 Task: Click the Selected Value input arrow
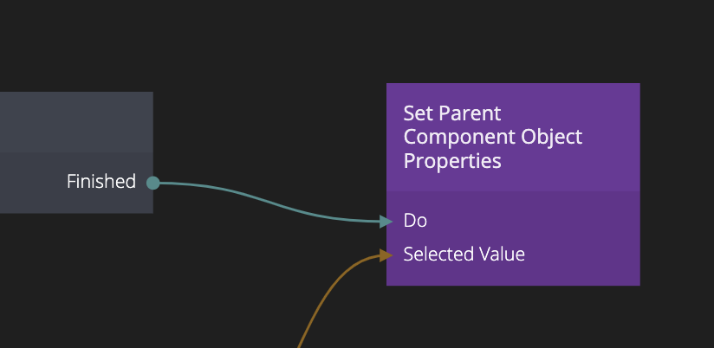[386, 255]
